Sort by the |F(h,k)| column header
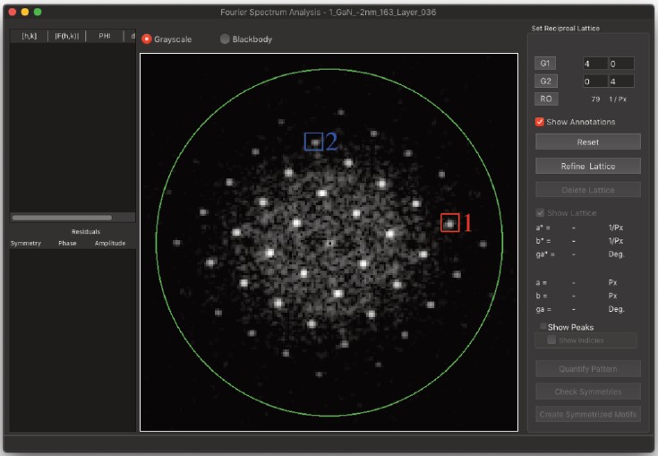Screen dimensions: 658x456 pyautogui.click(x=67, y=37)
